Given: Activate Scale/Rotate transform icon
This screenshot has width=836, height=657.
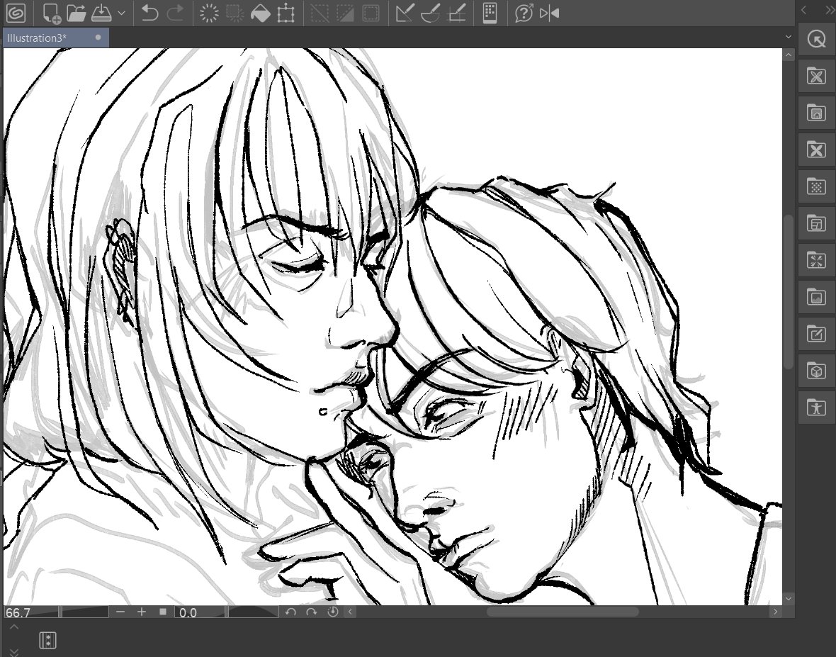Looking at the screenshot, I should point(286,13).
